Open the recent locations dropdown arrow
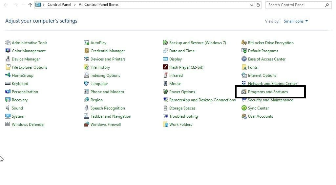This screenshot has height=185, width=336. click(x=23, y=5)
